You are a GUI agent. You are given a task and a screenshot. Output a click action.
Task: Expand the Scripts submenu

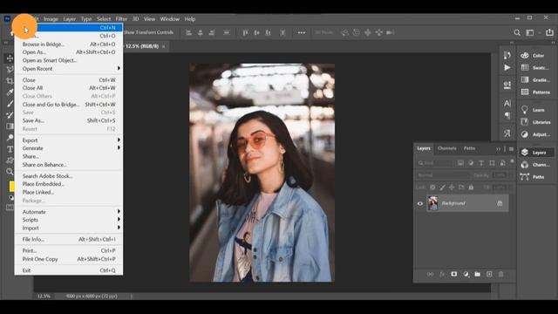pyautogui.click(x=69, y=220)
